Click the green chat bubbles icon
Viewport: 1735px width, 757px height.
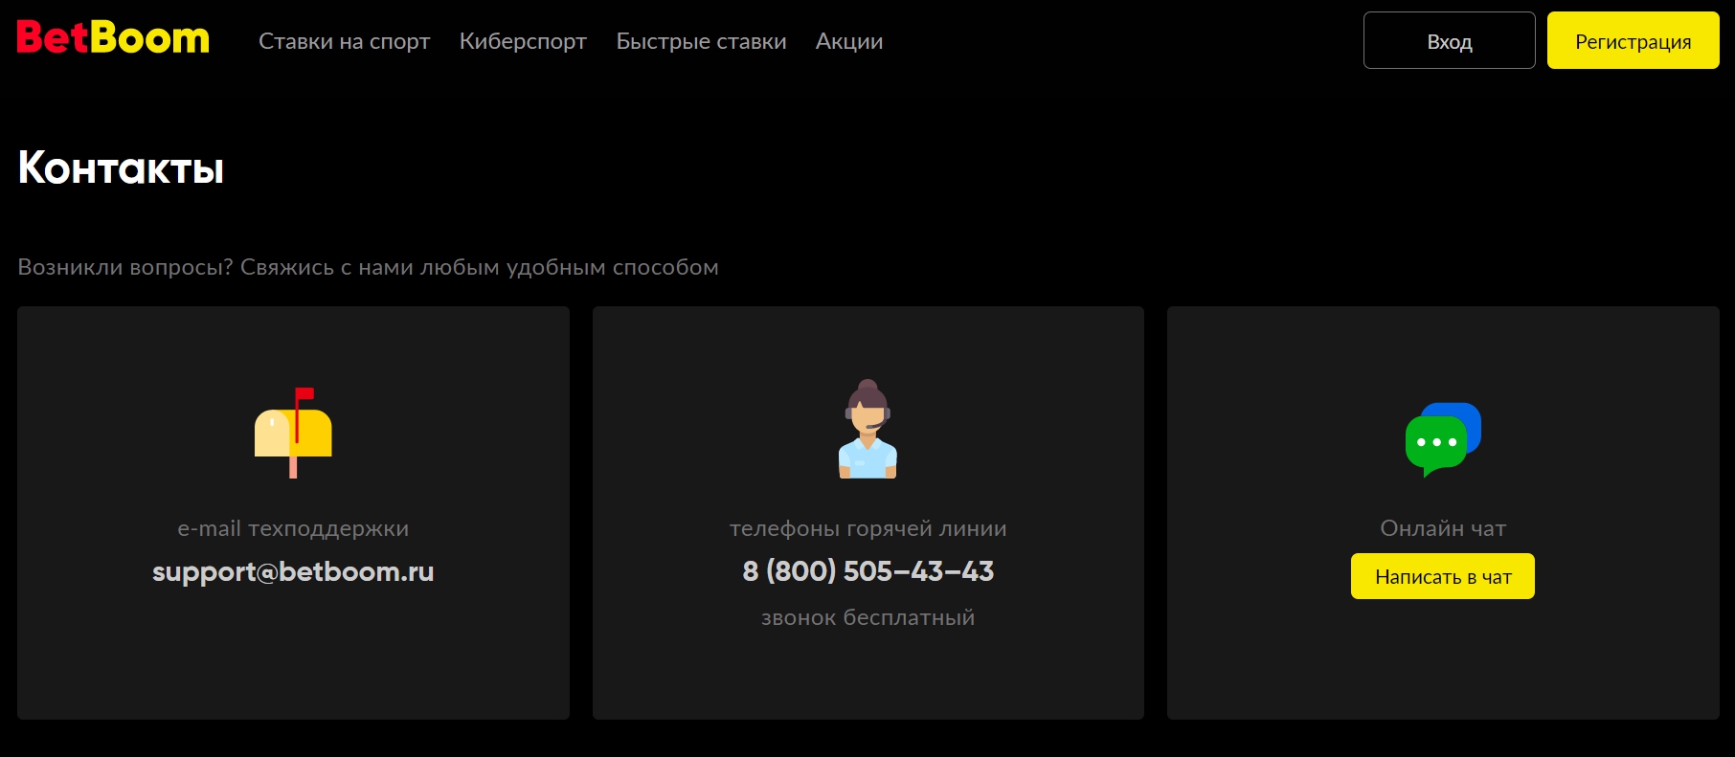(1443, 439)
